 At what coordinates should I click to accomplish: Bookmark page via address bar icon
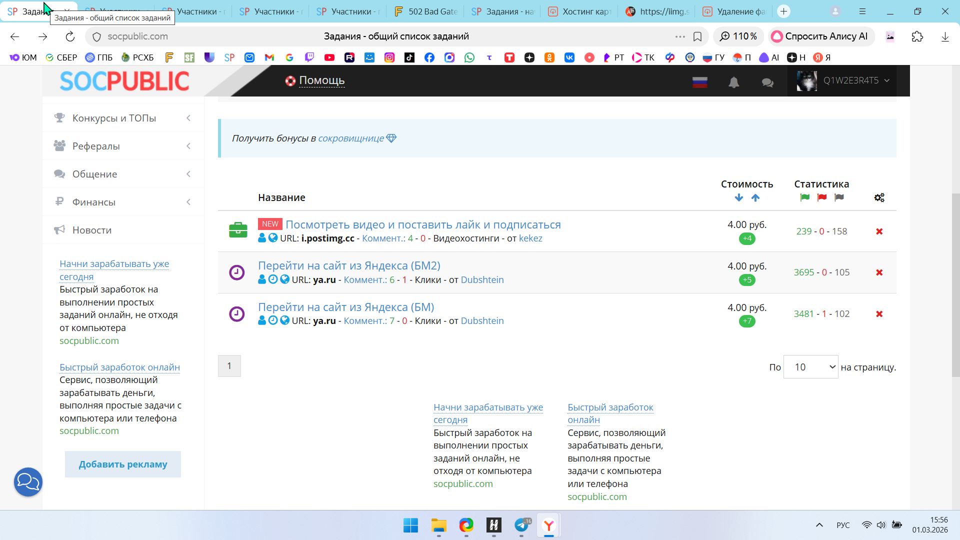coord(697,36)
